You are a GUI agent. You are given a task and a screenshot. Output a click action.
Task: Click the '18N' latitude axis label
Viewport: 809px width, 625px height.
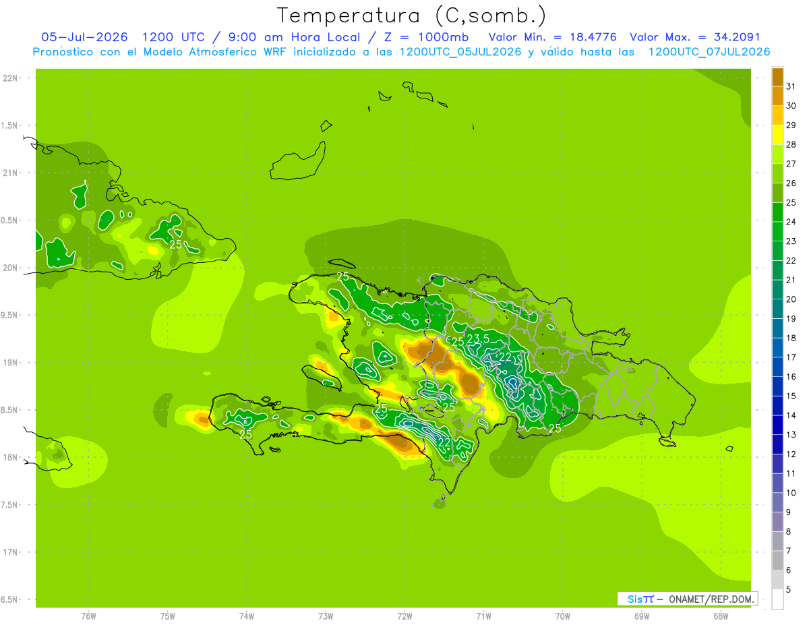pyautogui.click(x=10, y=457)
